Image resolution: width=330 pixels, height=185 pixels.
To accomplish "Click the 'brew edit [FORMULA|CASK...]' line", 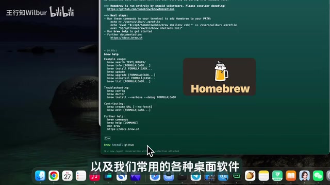I will click(129, 110).
